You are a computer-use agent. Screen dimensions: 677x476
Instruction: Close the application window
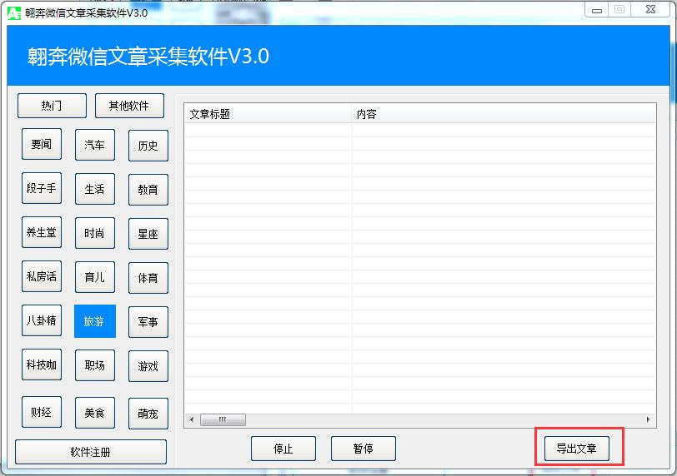tap(650, 9)
